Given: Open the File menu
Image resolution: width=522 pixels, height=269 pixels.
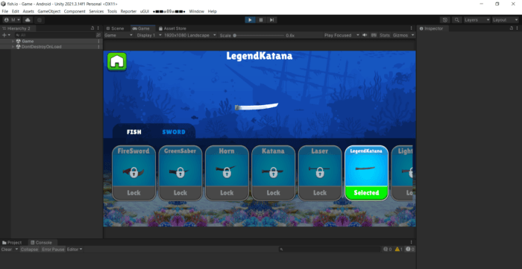Looking at the screenshot, I should coord(5,11).
